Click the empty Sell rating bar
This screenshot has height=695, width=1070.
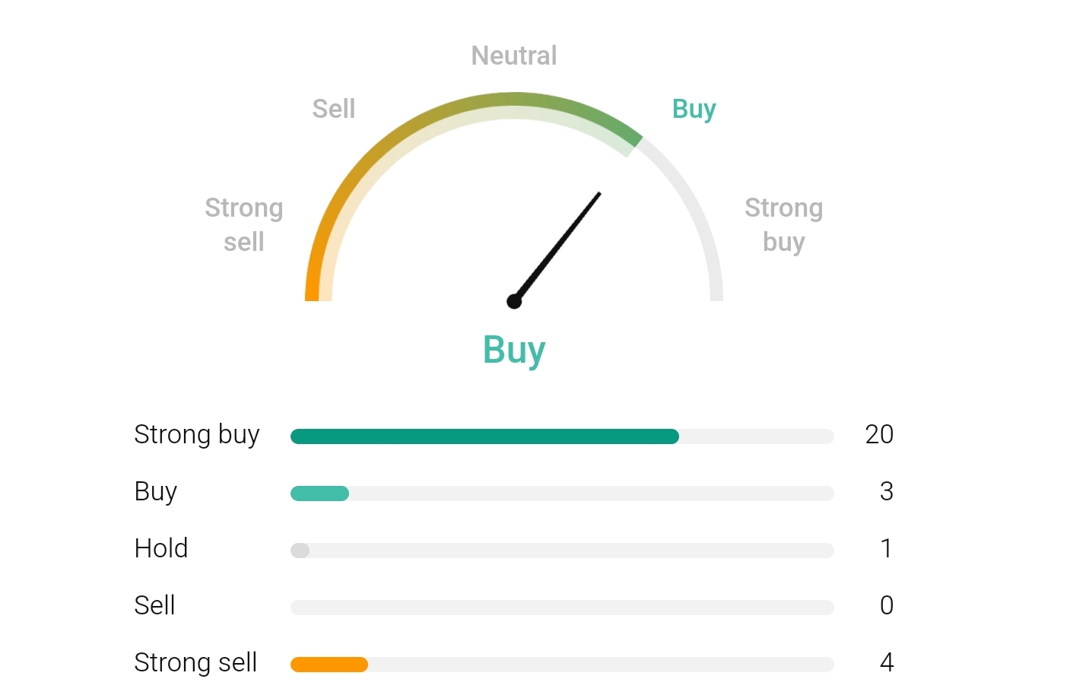562,608
